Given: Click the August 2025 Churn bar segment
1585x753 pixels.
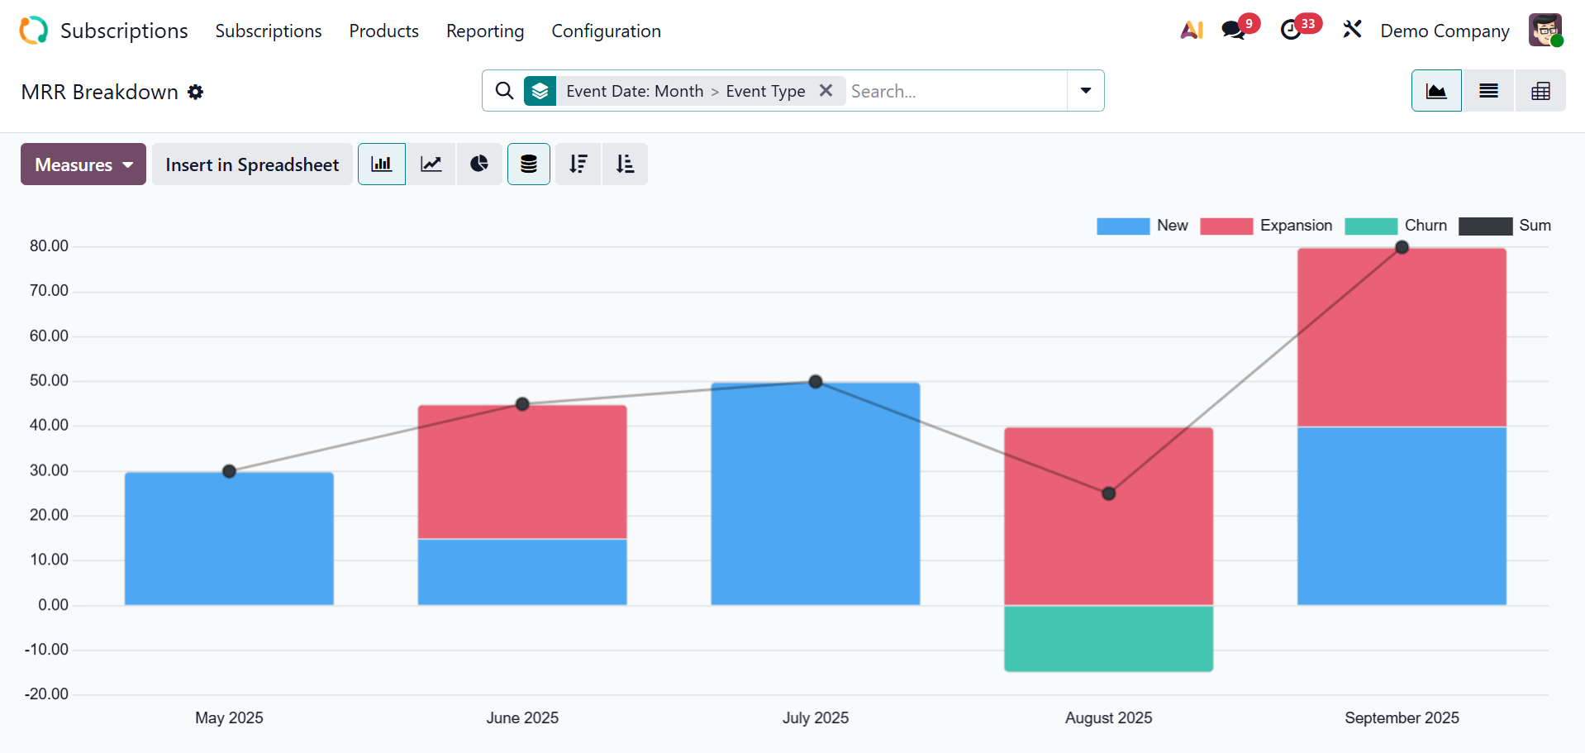Looking at the screenshot, I should [1109, 638].
